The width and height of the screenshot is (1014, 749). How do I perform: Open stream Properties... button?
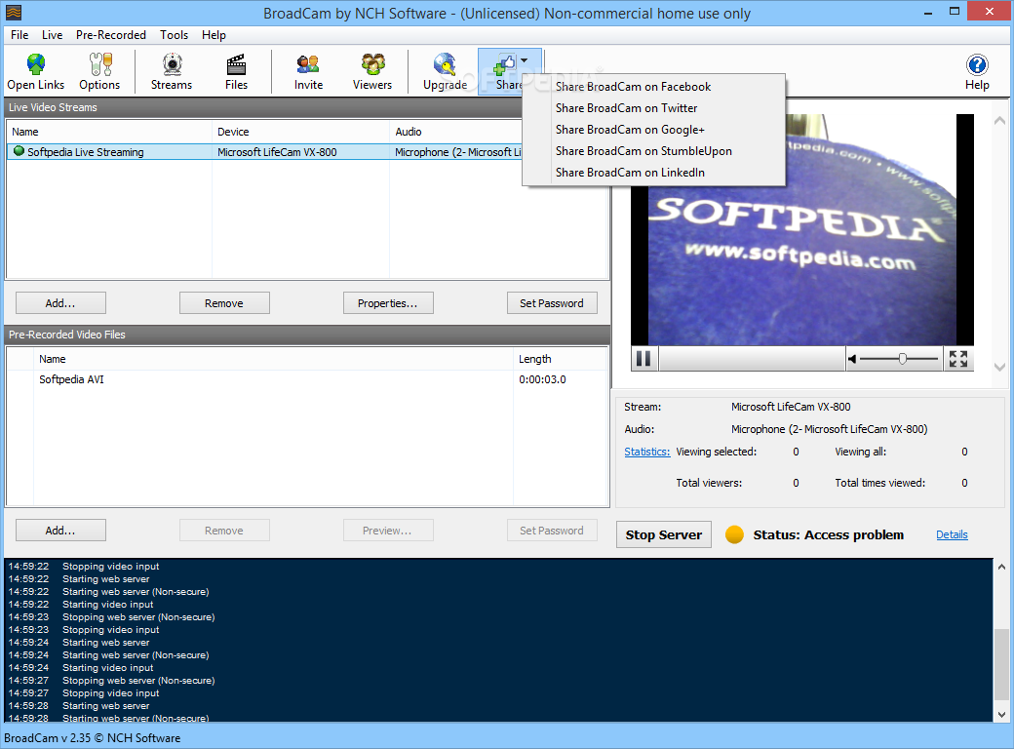click(x=388, y=302)
